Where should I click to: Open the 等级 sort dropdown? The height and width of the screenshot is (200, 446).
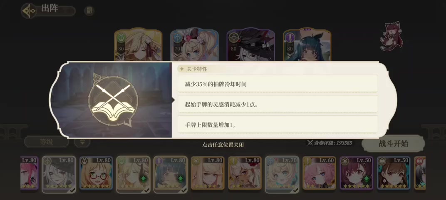tap(47, 142)
